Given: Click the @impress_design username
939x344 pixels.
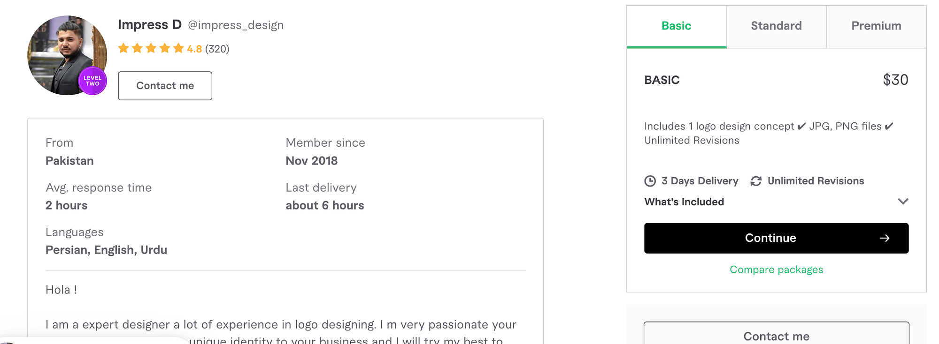Looking at the screenshot, I should point(236,25).
